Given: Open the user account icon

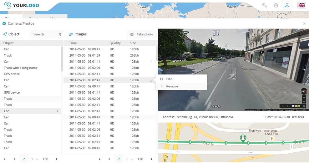Looking at the screenshot, I should coord(287,5).
